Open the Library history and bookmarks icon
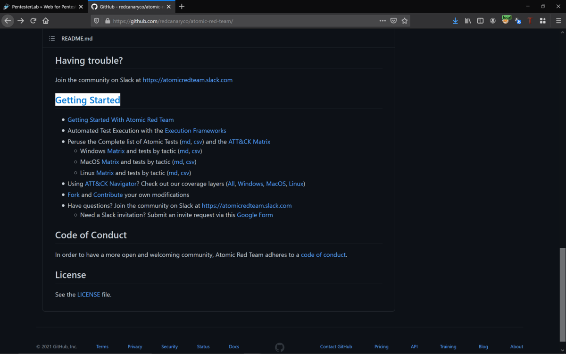The width and height of the screenshot is (566, 354). point(468,21)
